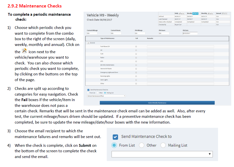Viewport: 234px width, 167px height.
Task: Open the empty recipient dropdown in enlarged panel
Action: (162, 154)
